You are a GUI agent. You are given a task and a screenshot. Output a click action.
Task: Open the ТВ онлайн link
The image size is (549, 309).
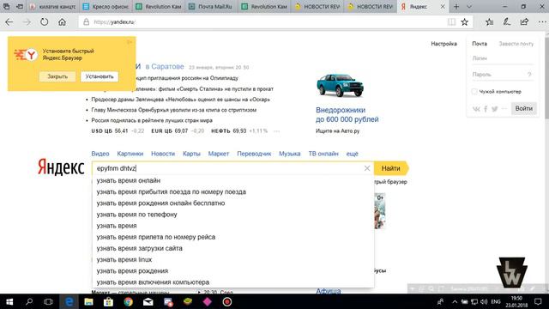pos(323,154)
